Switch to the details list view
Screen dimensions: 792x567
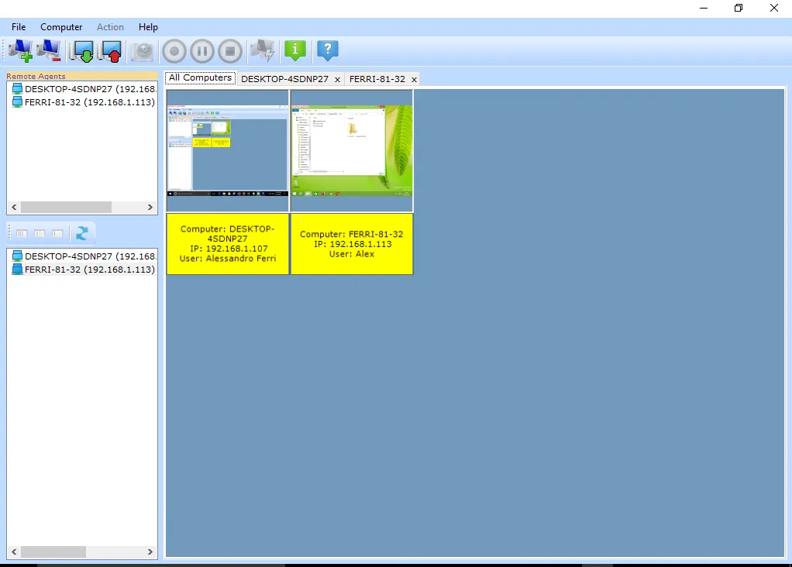coord(57,232)
